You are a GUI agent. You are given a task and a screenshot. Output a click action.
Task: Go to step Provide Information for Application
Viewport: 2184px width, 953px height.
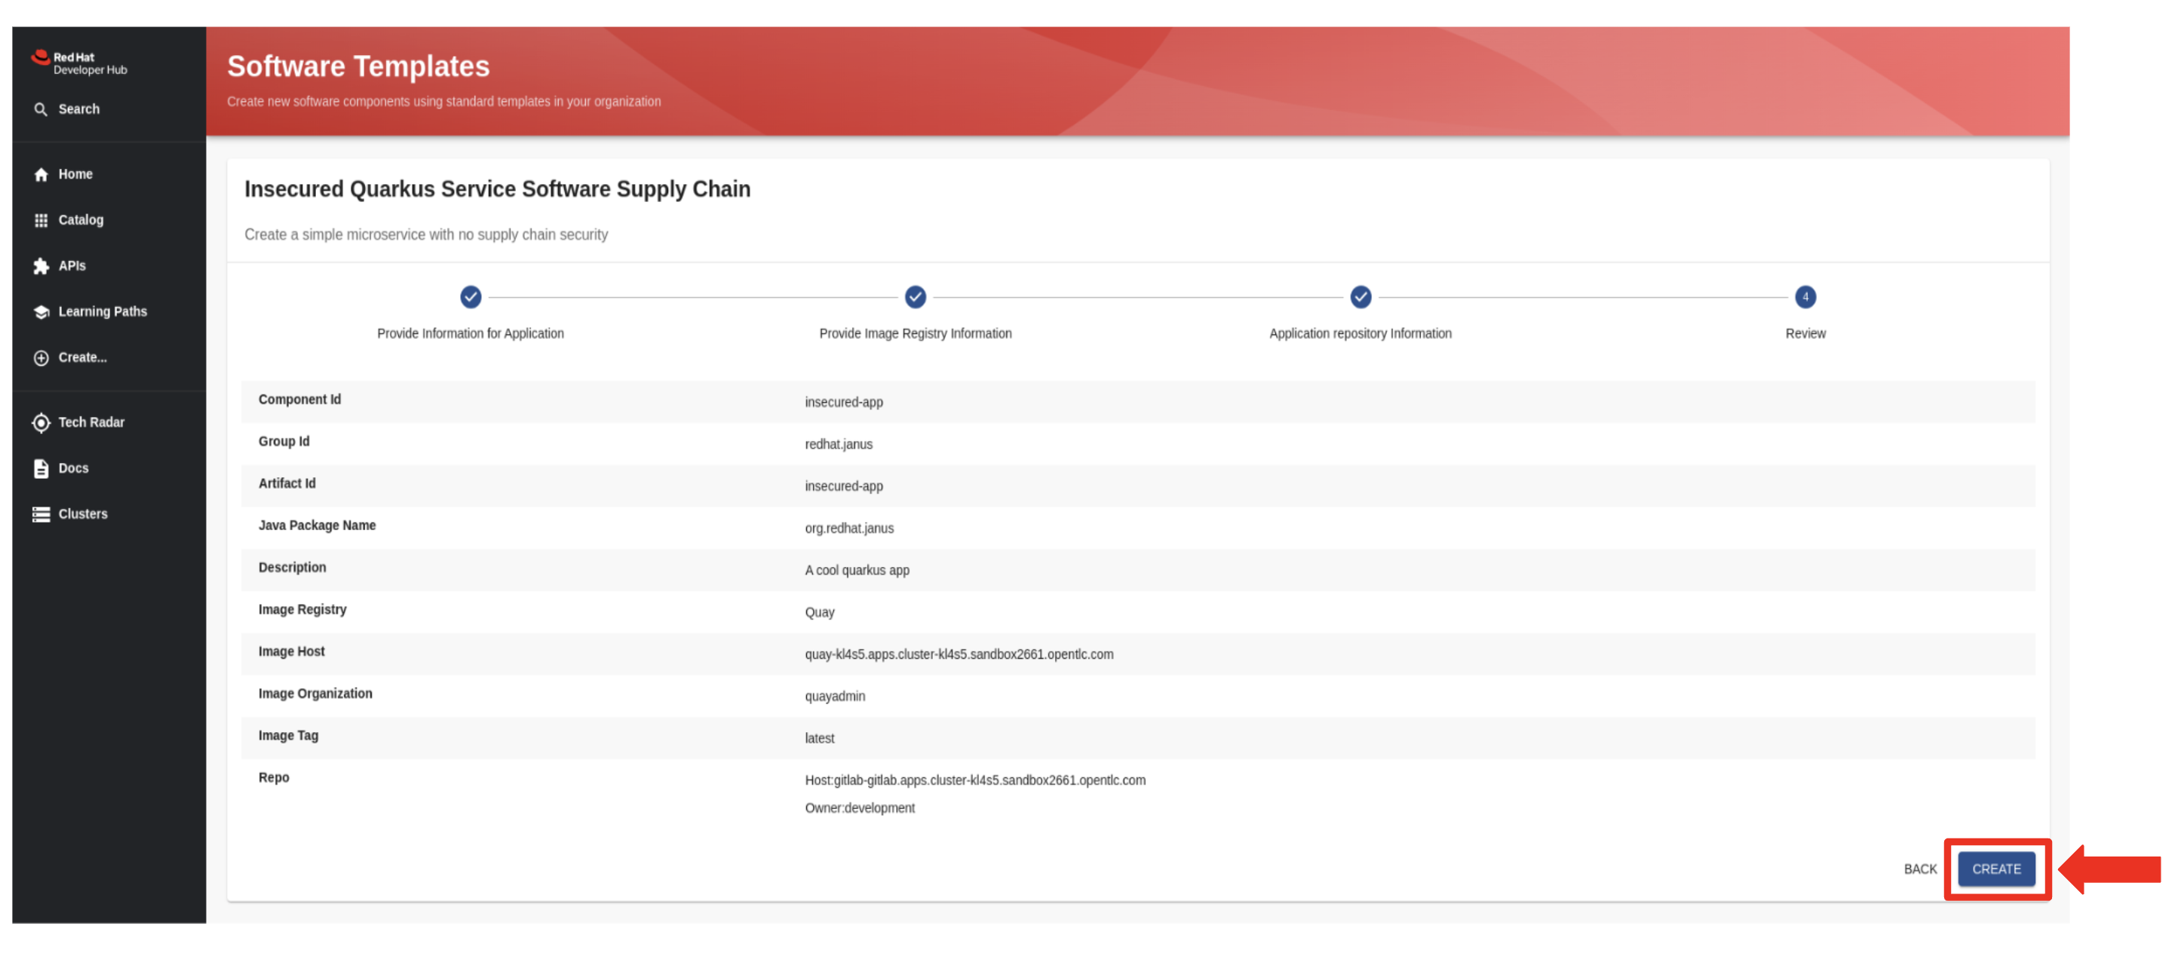(471, 298)
